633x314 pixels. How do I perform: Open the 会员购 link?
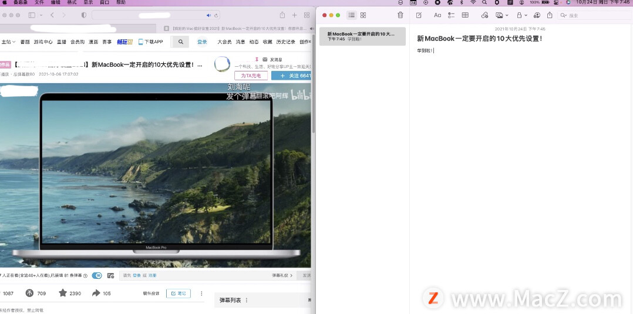[78, 42]
